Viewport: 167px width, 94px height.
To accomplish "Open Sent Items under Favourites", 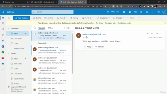I will pos(17,39).
